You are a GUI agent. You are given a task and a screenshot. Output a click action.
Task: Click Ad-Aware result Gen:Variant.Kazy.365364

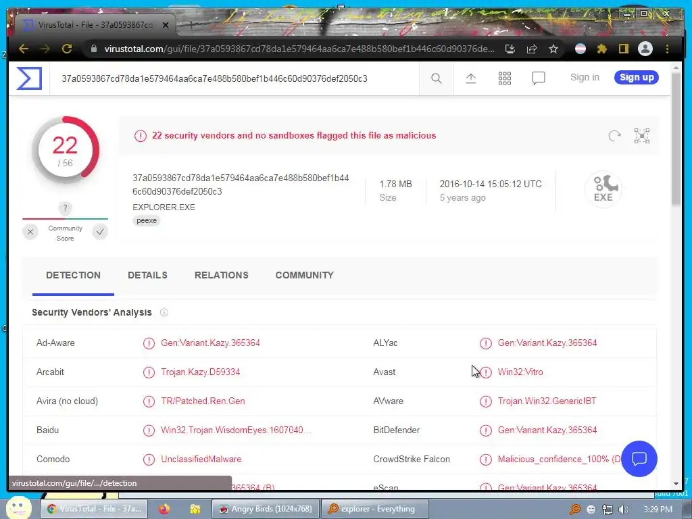point(210,343)
